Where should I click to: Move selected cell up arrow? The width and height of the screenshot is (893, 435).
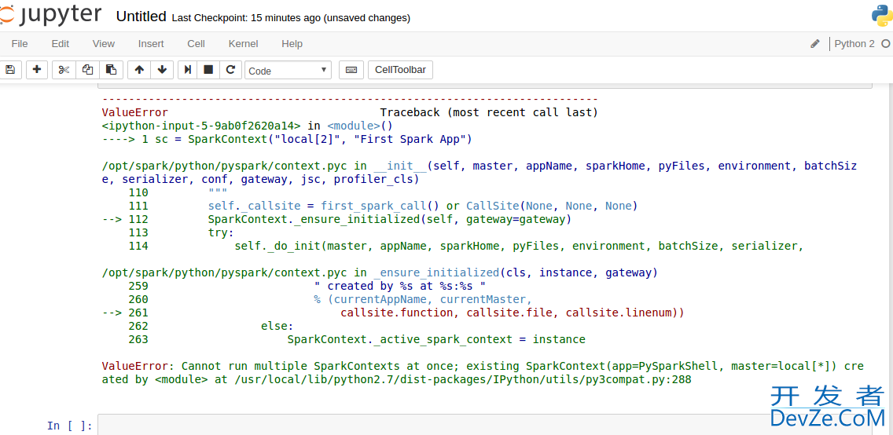point(139,70)
